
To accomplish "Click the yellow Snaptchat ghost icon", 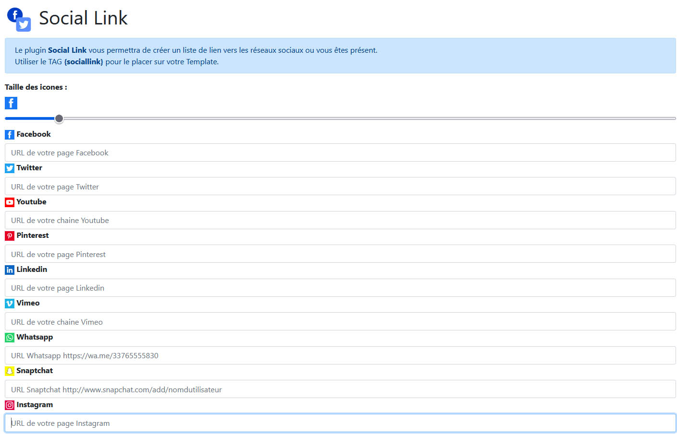I will [10, 371].
